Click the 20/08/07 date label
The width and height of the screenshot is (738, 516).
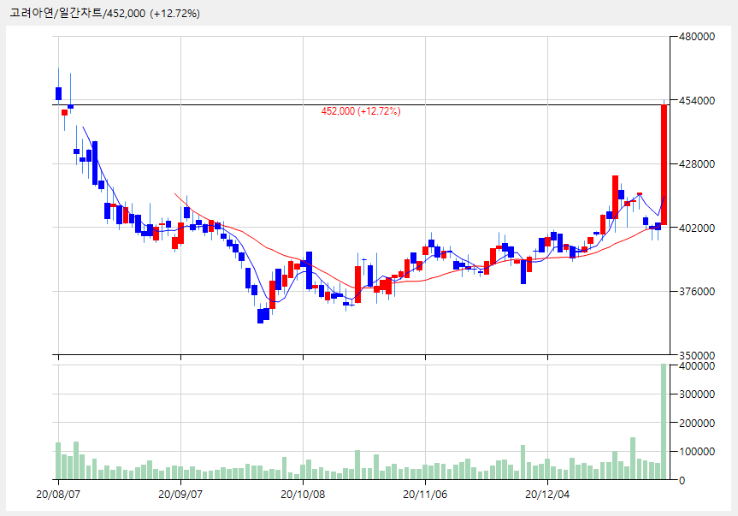click(58, 495)
